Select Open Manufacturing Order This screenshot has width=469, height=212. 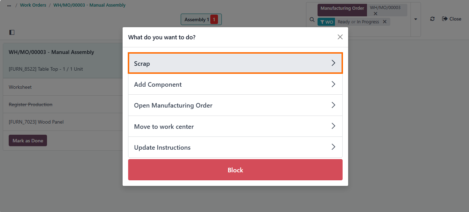point(235,105)
